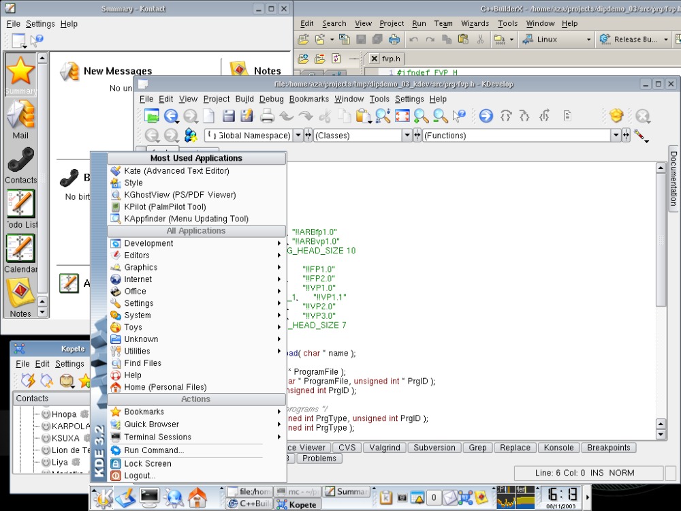Open Terminal Sessions submenu

196,437
